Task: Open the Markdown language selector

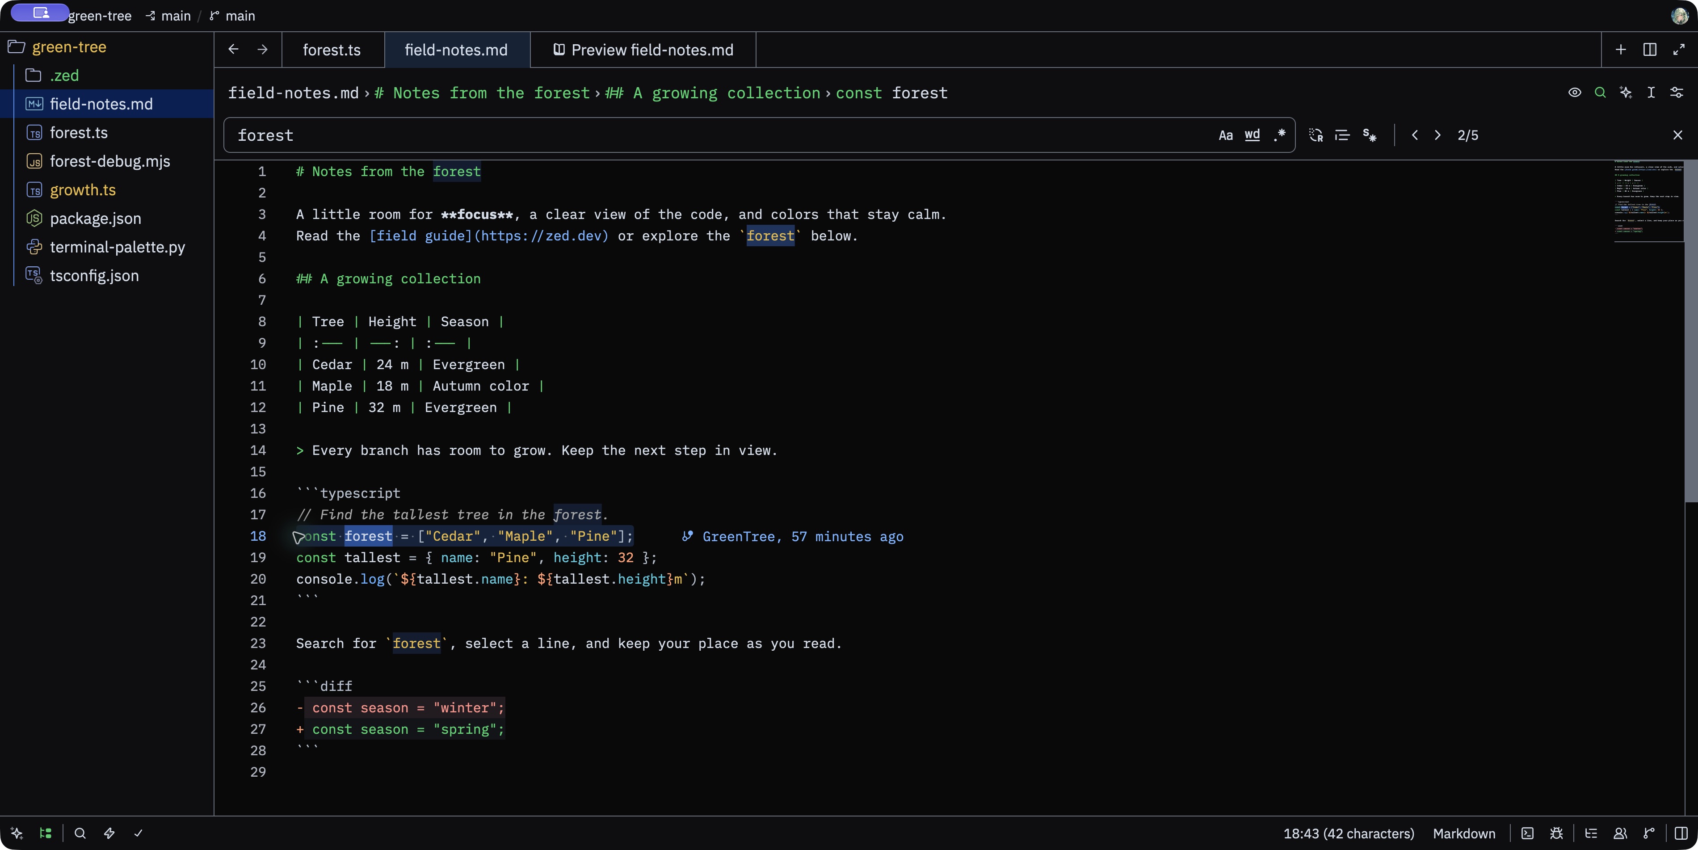Action: 1464,833
